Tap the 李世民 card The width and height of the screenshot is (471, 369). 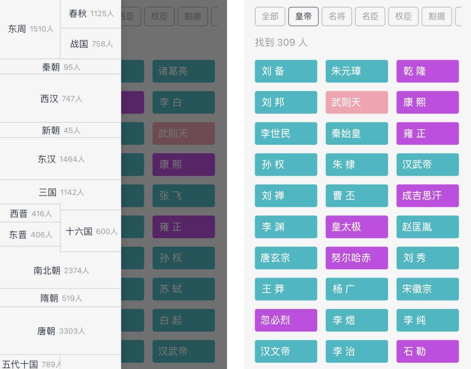[x=286, y=134]
